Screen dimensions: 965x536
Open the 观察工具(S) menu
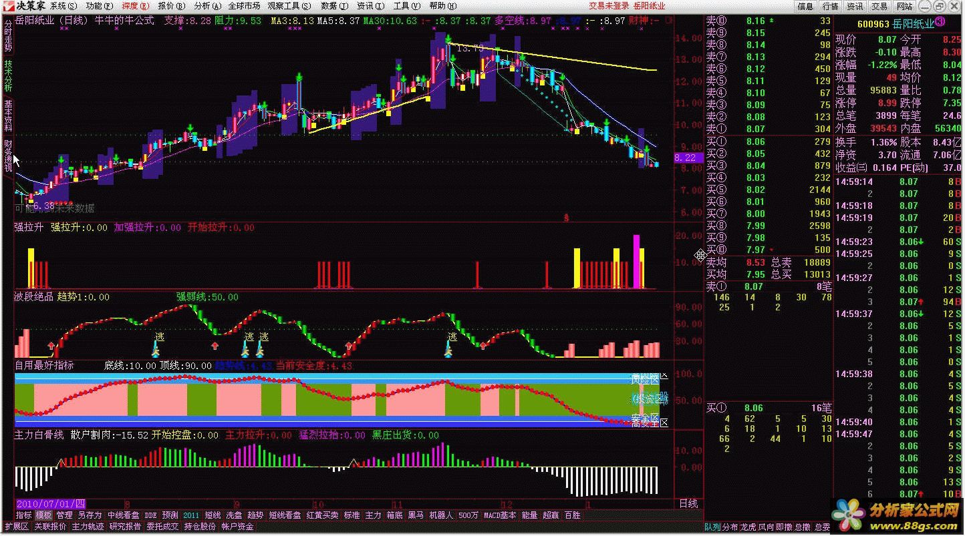tap(289, 6)
